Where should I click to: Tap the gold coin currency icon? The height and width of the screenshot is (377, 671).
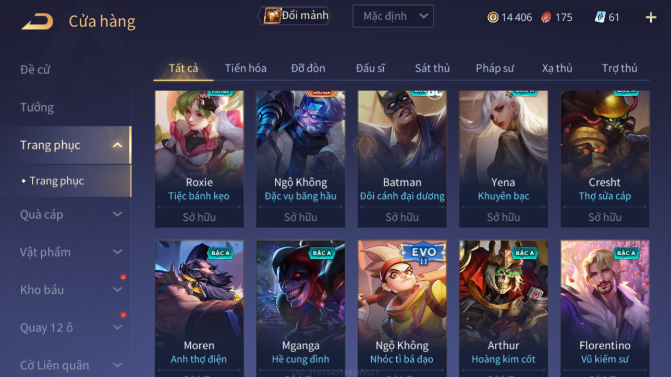(493, 17)
